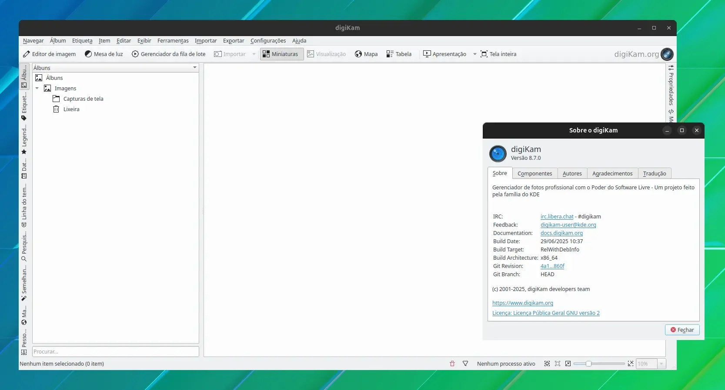Open the docs.digikam.org link
This screenshot has height=390, width=725.
[561, 233]
